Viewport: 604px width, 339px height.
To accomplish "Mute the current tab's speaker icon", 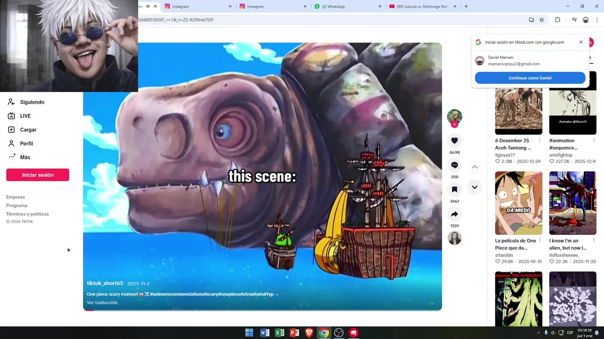I will point(148,6).
